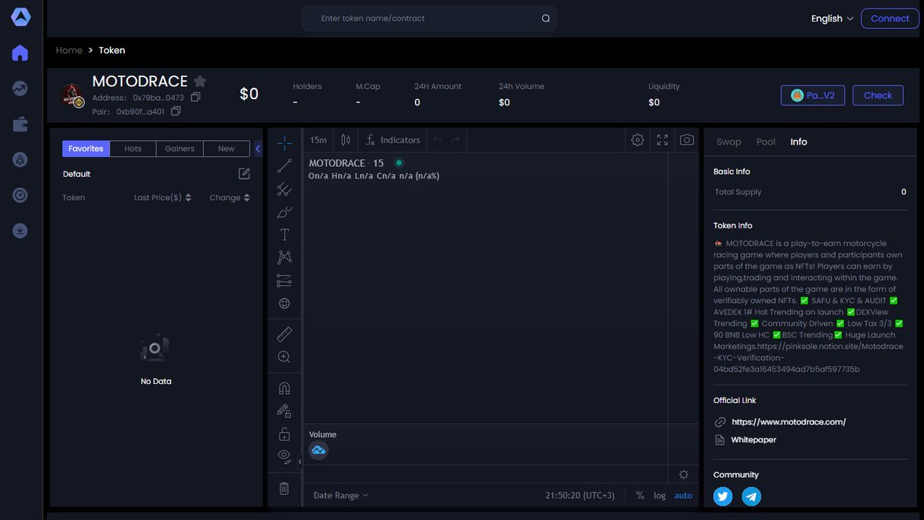Open the emoji icons tool
This screenshot has height=520, width=924.
coord(285,304)
